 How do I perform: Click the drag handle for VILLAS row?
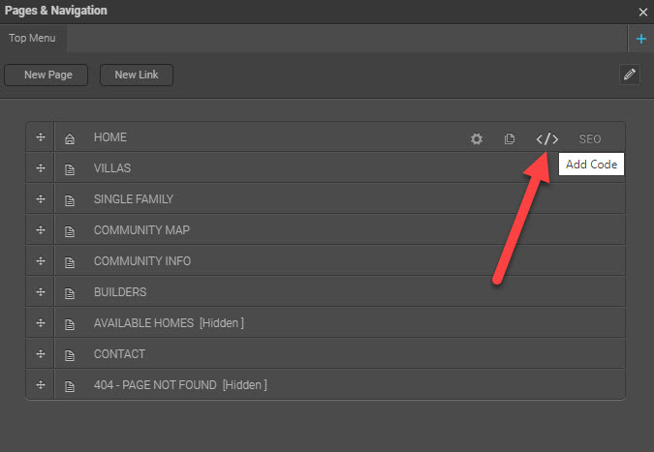click(41, 168)
